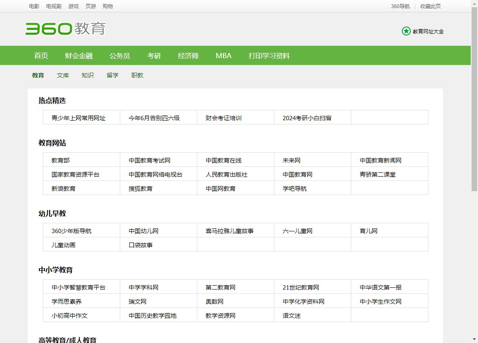The image size is (478, 343).
Task: Open 中国教育网络电视台 link
Action: (x=155, y=174)
